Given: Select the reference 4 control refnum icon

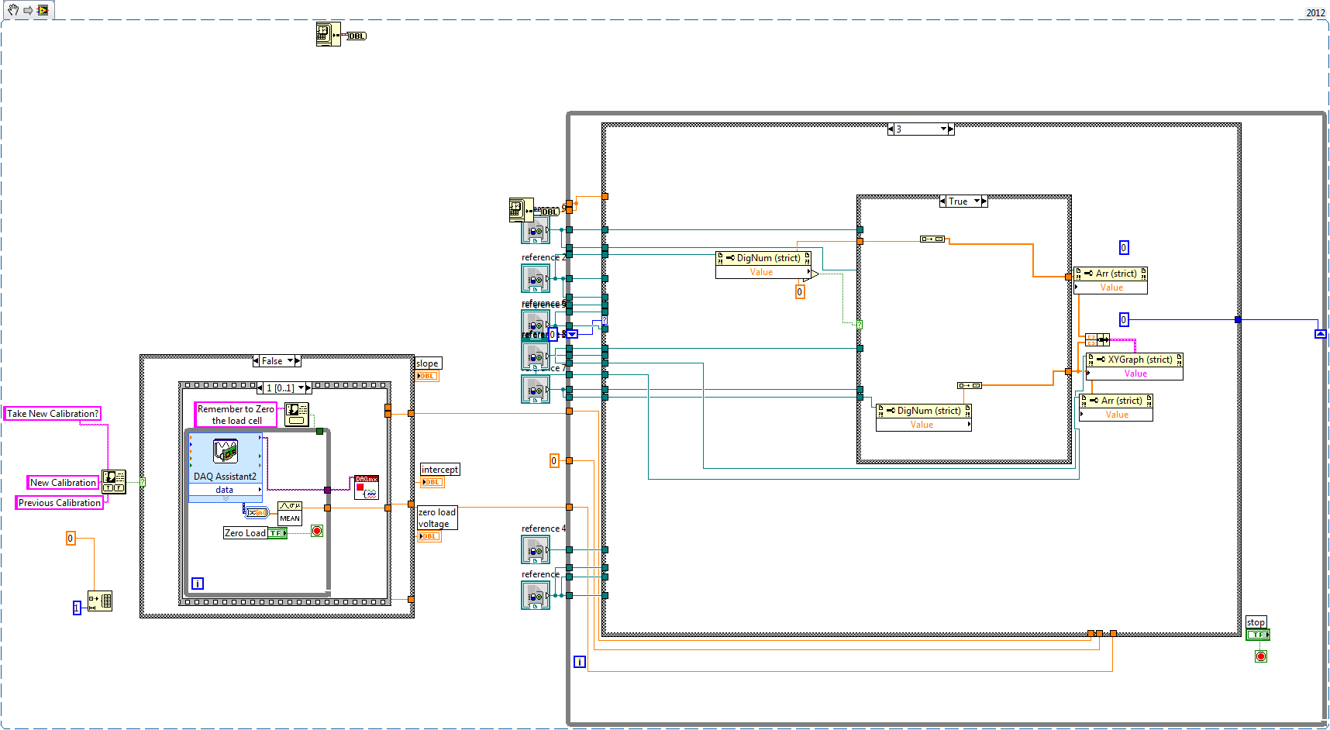Looking at the screenshot, I should pyautogui.click(x=536, y=549).
